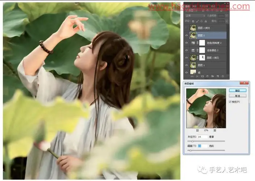Viewport: 255px width, 181px height.
Task: Lock transparent pixels icon in the lock row
Action: (x=193, y=21)
